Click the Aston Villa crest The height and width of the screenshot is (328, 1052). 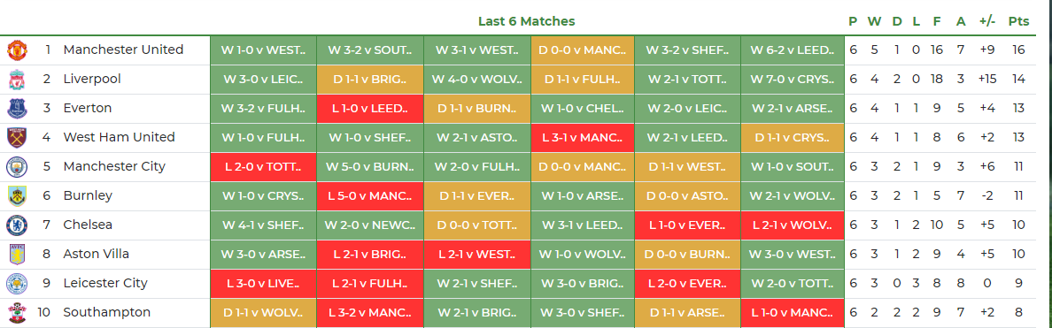click(17, 255)
